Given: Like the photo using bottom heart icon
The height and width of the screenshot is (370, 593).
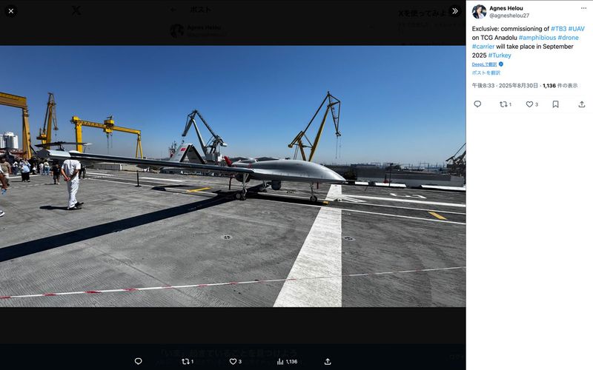Looking at the screenshot, I should (234, 361).
